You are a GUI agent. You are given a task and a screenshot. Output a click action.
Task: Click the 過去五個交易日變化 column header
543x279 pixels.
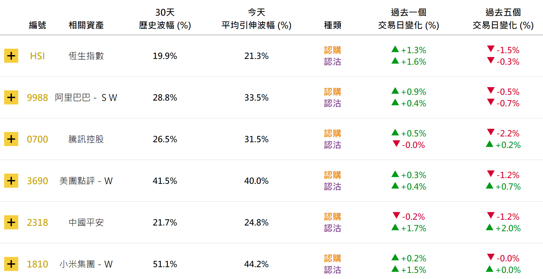(x=503, y=19)
